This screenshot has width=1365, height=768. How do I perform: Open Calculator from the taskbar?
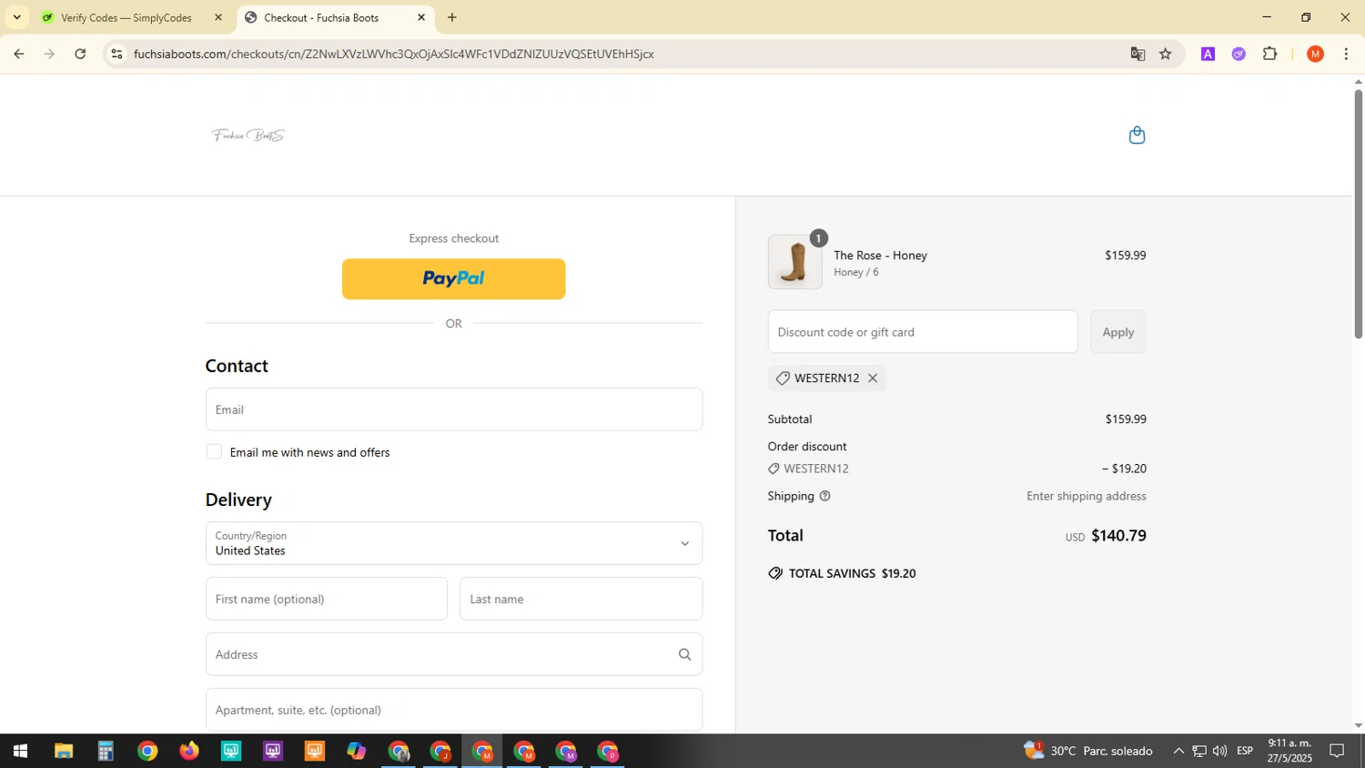click(106, 752)
